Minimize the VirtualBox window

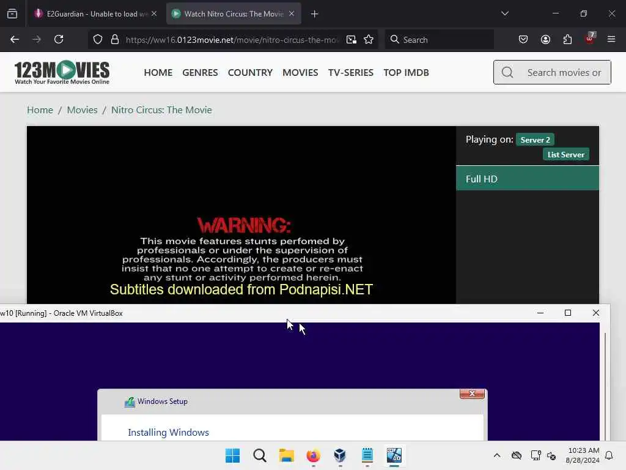click(x=540, y=313)
